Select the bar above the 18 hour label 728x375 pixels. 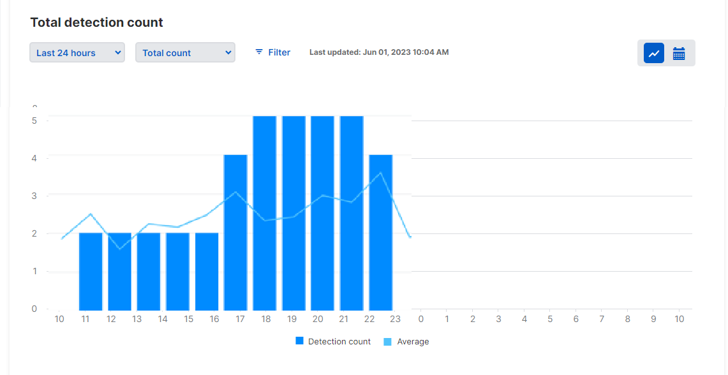click(265, 214)
